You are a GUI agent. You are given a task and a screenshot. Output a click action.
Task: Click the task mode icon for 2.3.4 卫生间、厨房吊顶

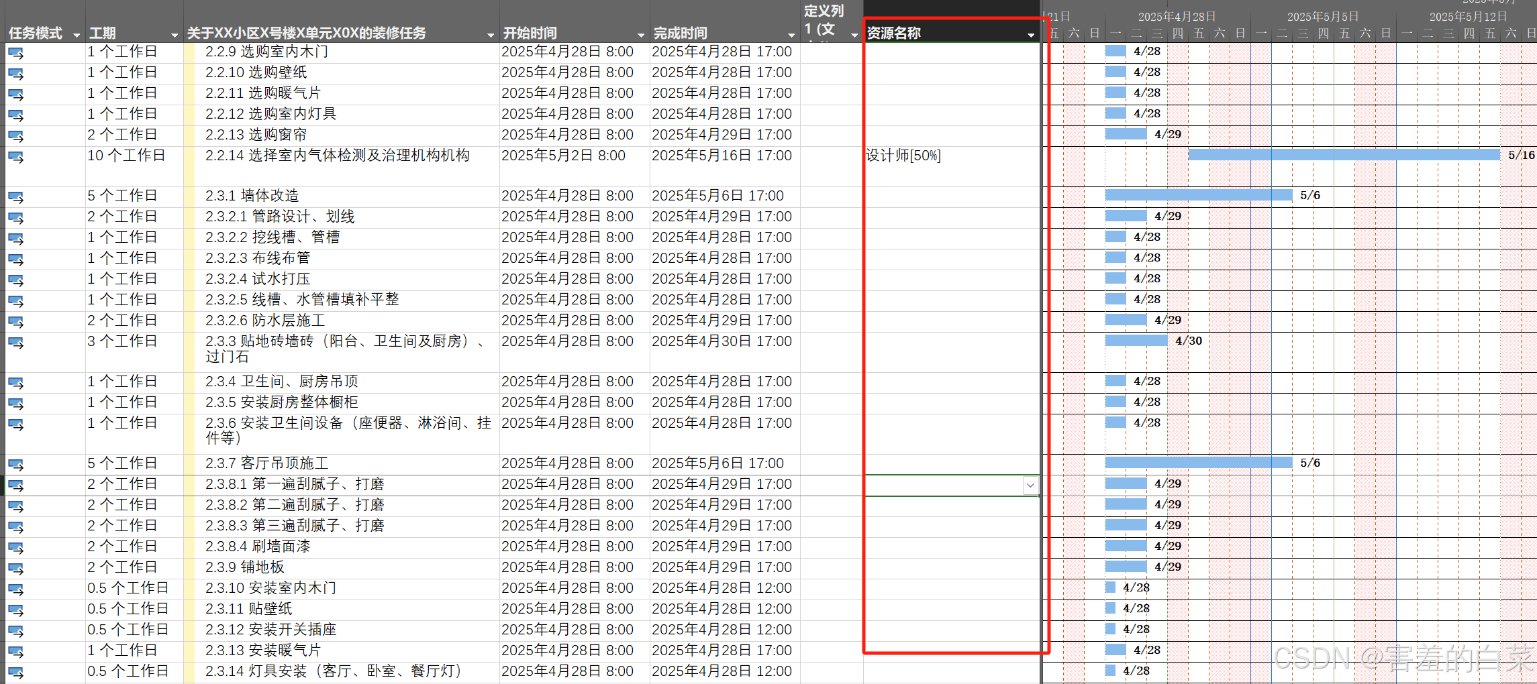click(x=16, y=382)
